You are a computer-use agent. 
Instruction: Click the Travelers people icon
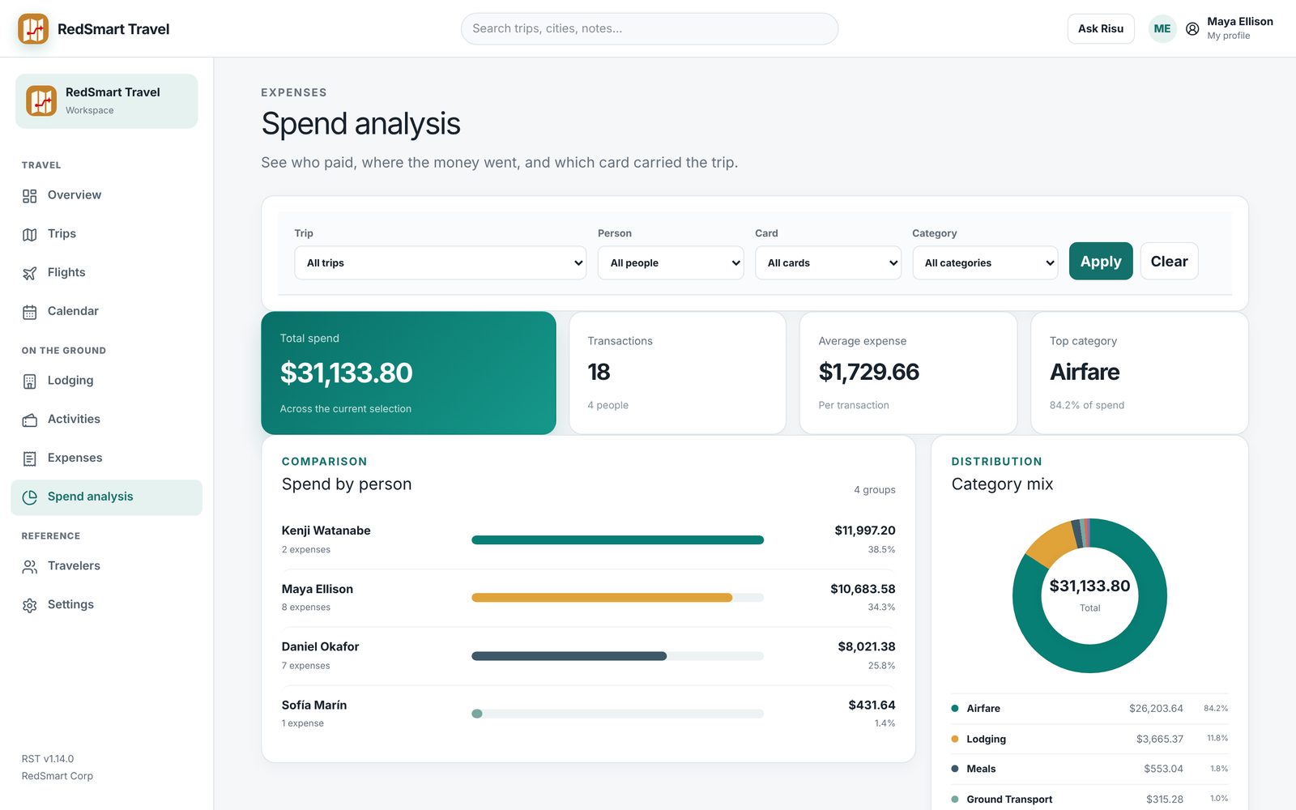tap(30, 567)
